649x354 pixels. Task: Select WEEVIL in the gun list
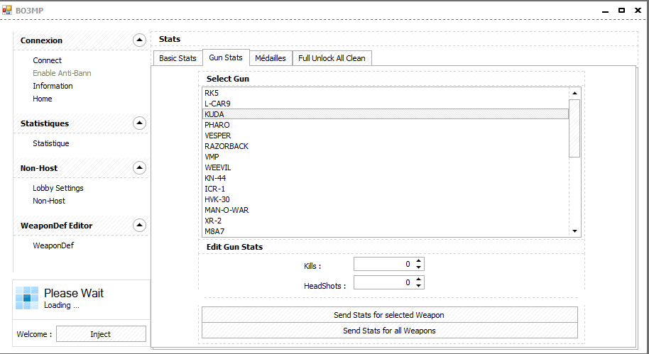tap(386, 167)
